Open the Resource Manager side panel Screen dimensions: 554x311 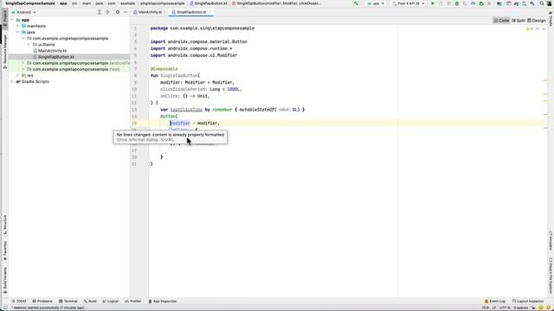(x=5, y=51)
